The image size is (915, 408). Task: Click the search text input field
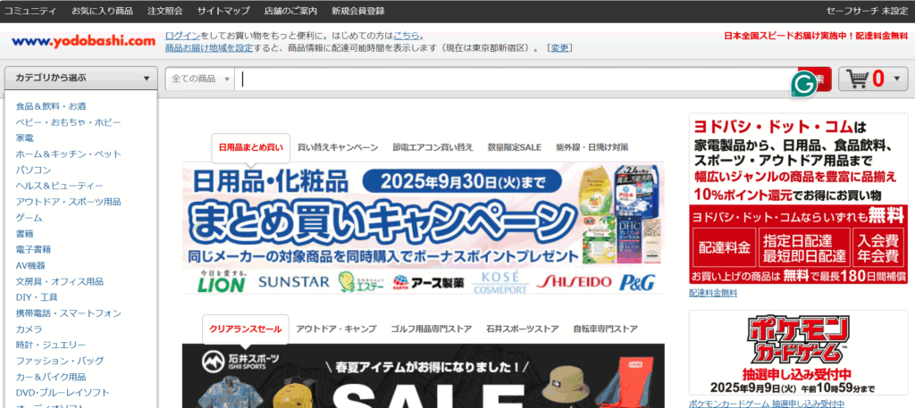tap(514, 79)
